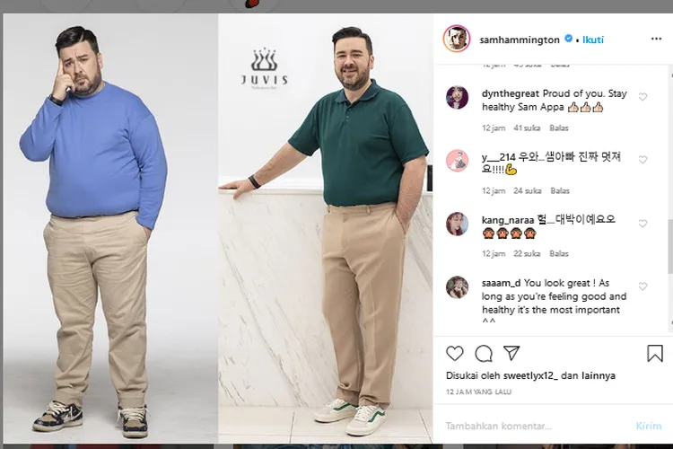Open the comment bubble icon
Screen dimensions: 673x449
coord(484,353)
